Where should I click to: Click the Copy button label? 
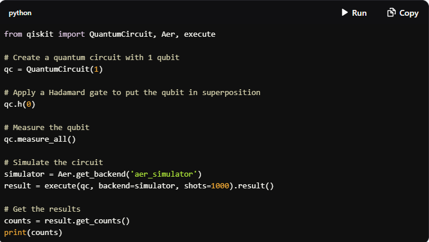tap(409, 13)
